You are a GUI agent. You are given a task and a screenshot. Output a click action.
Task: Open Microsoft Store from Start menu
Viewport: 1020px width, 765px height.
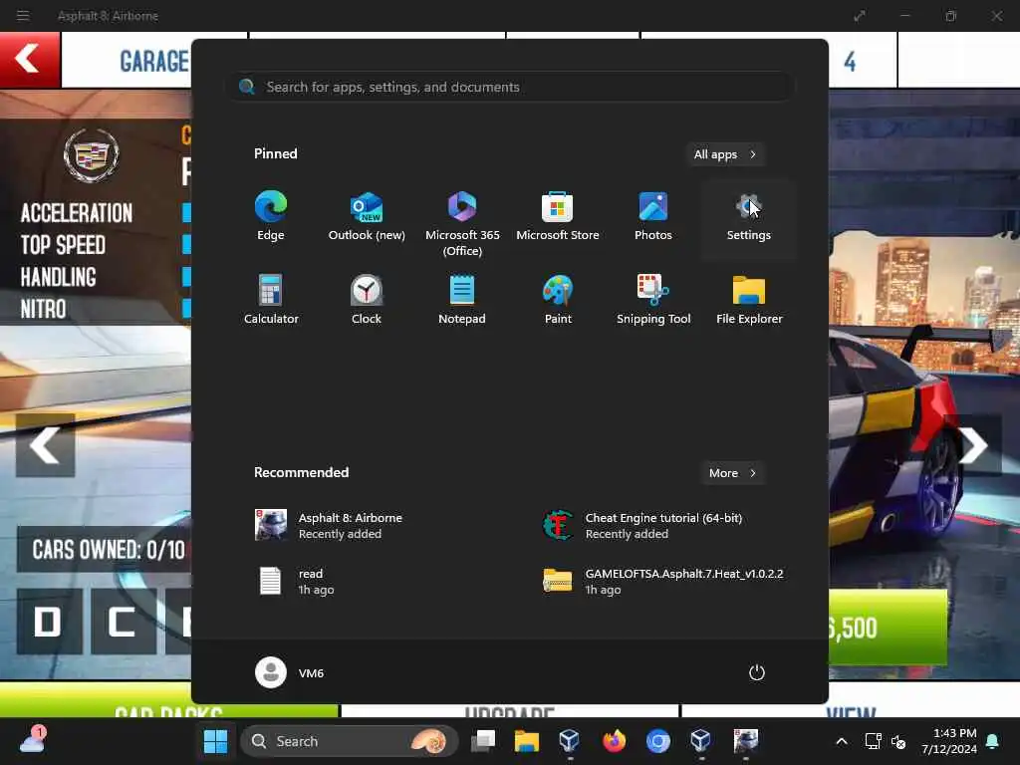click(558, 217)
